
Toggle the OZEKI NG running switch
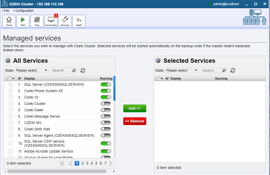(x=106, y=123)
